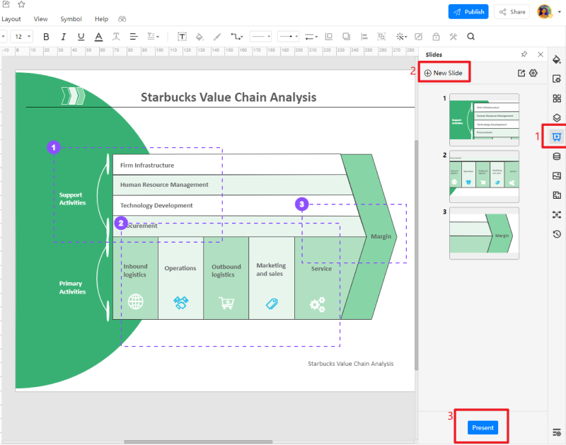
Task: Toggle underline text formatting
Action: tap(81, 37)
